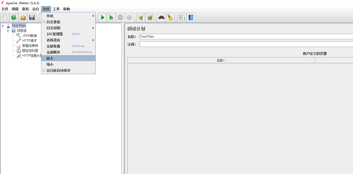Open the Function Helper list icon
The height and width of the screenshot is (174, 353).
[x=182, y=17]
